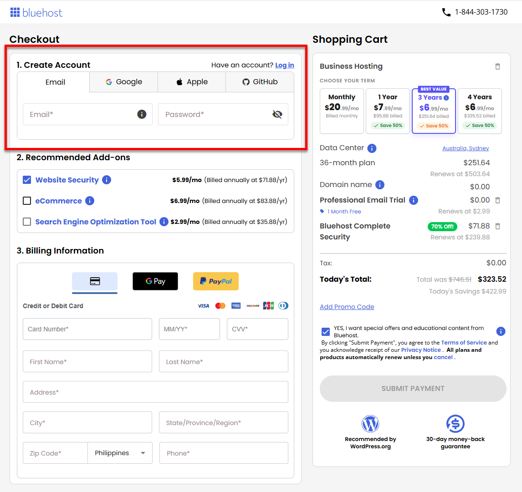The image size is (522, 492).
Task: Open eCommerce info icon
Action: coord(90,201)
